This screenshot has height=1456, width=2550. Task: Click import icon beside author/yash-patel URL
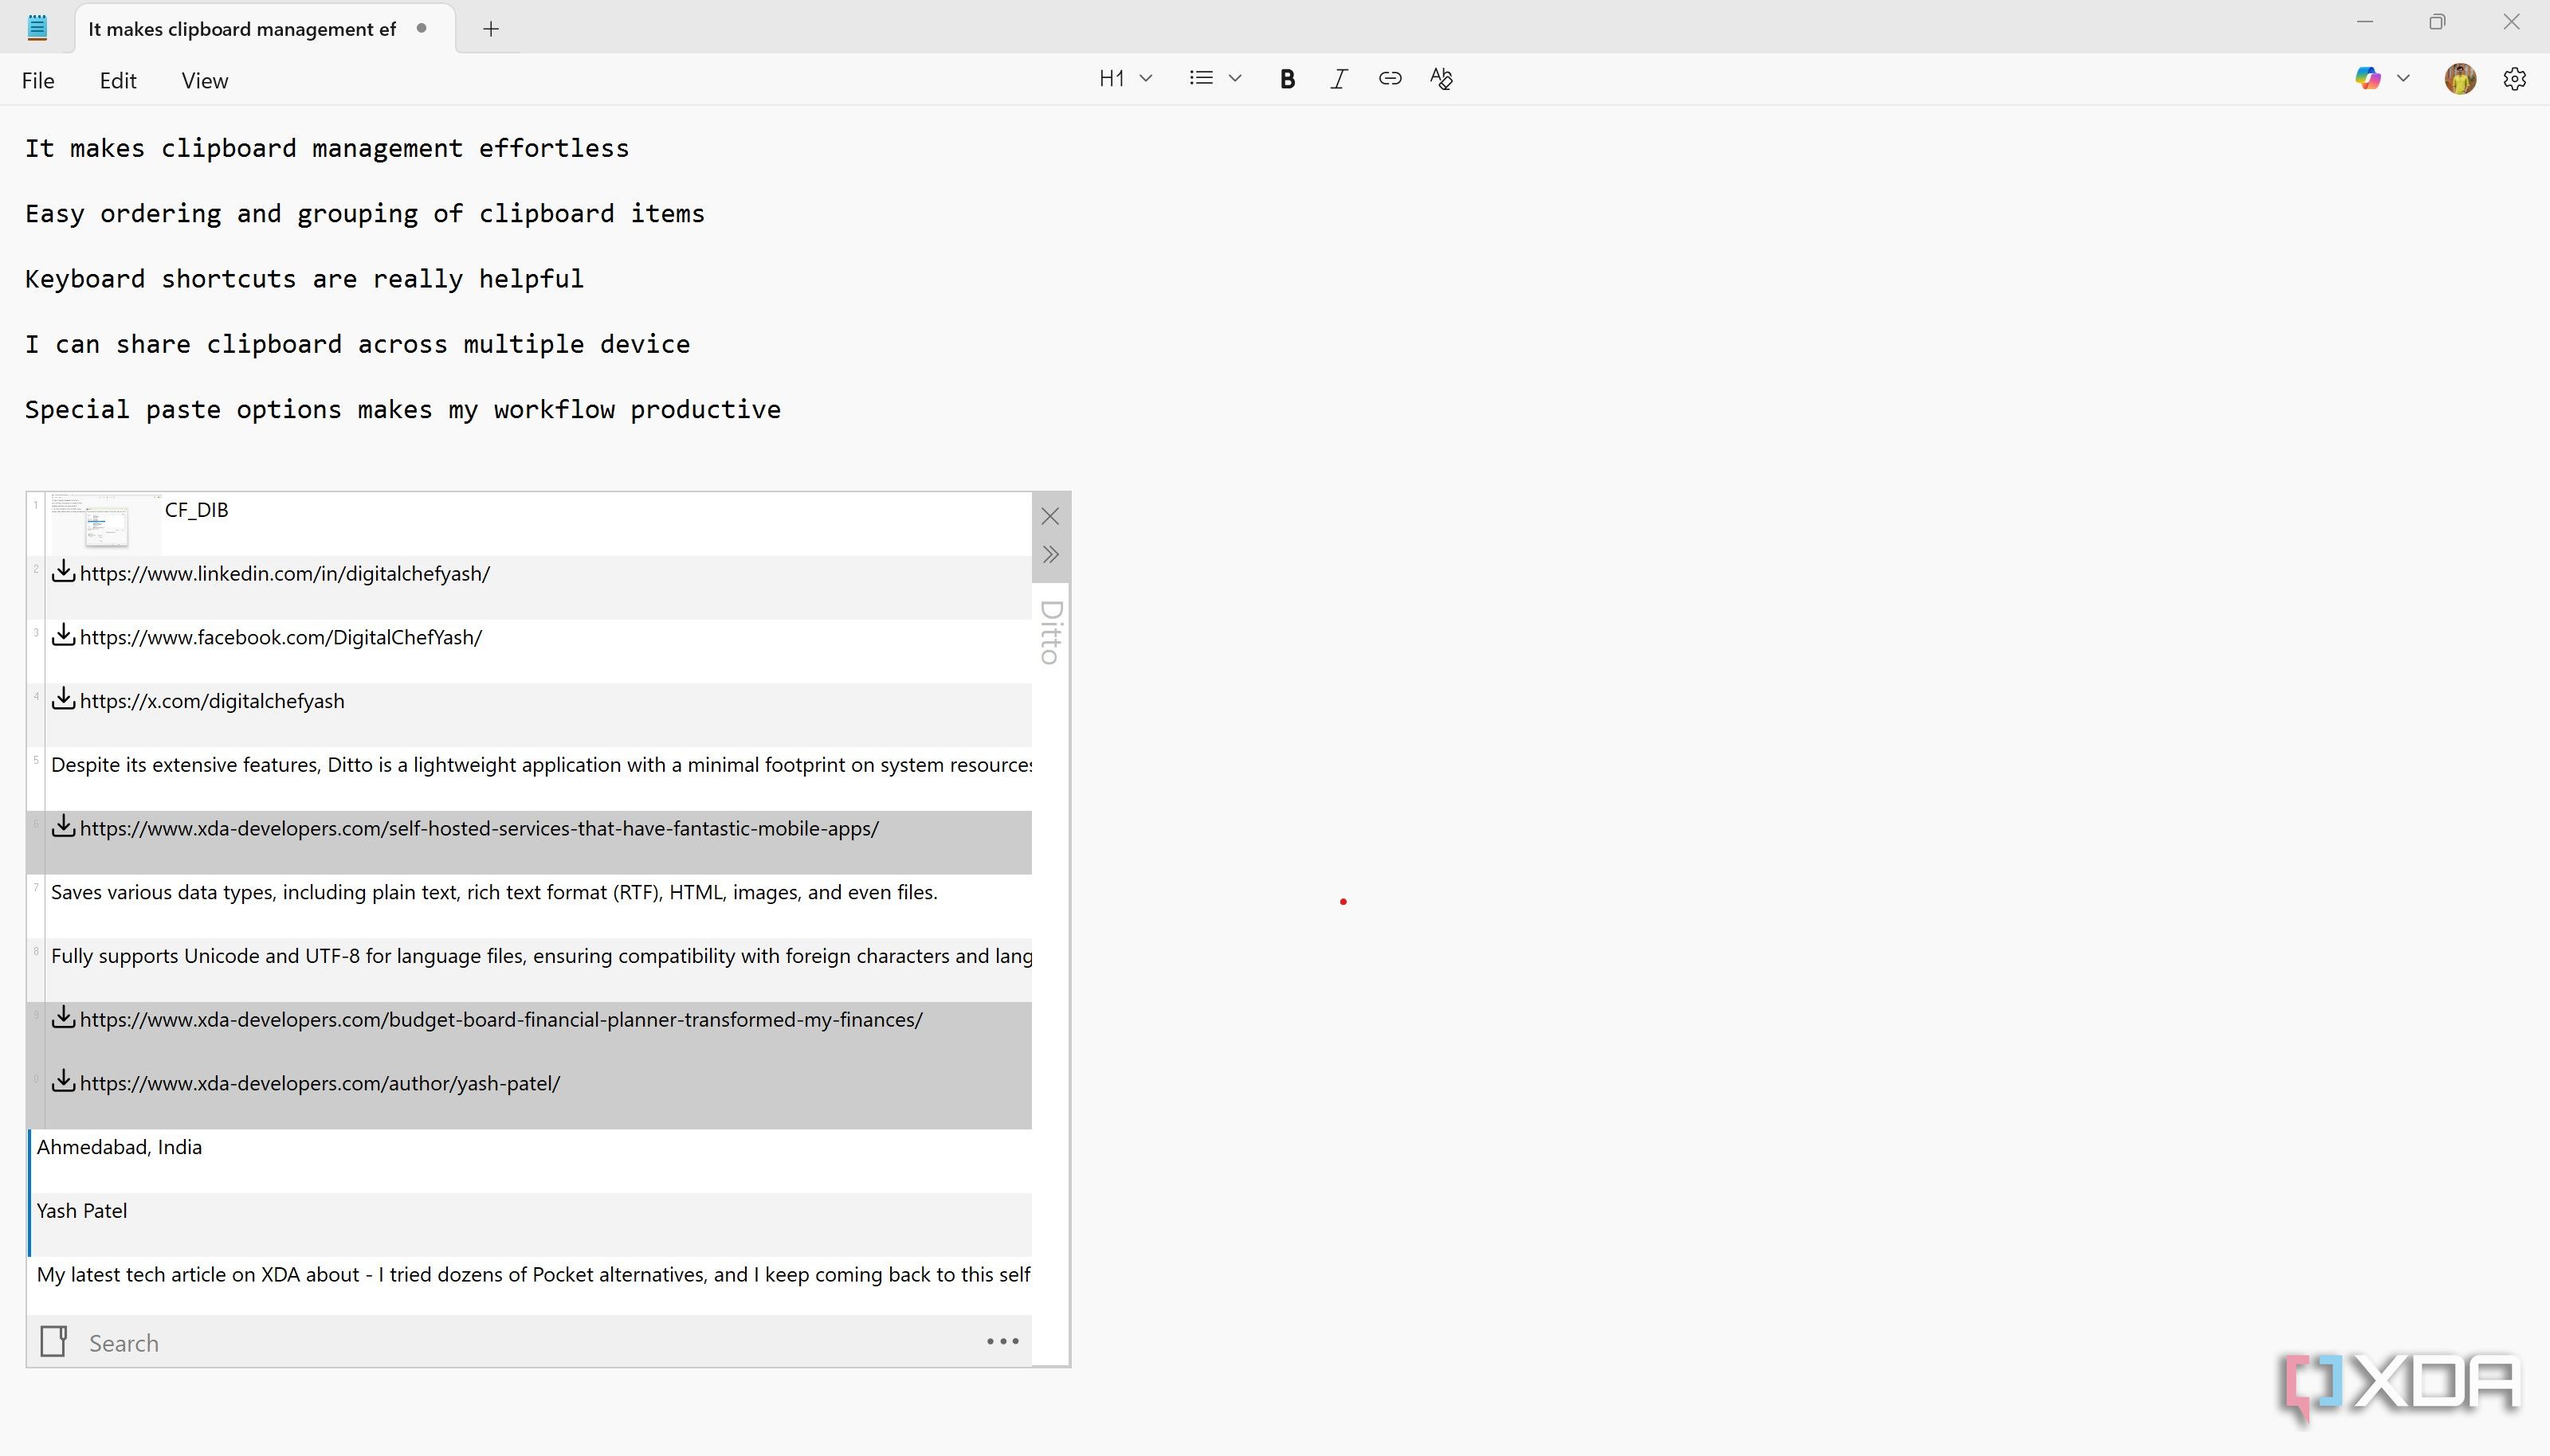pyautogui.click(x=64, y=1081)
